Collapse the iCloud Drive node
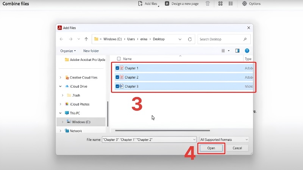303x170 pixels. point(61,87)
